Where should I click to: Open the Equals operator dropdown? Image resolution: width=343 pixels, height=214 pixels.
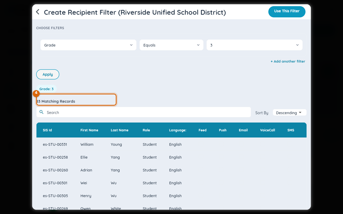[171, 45]
